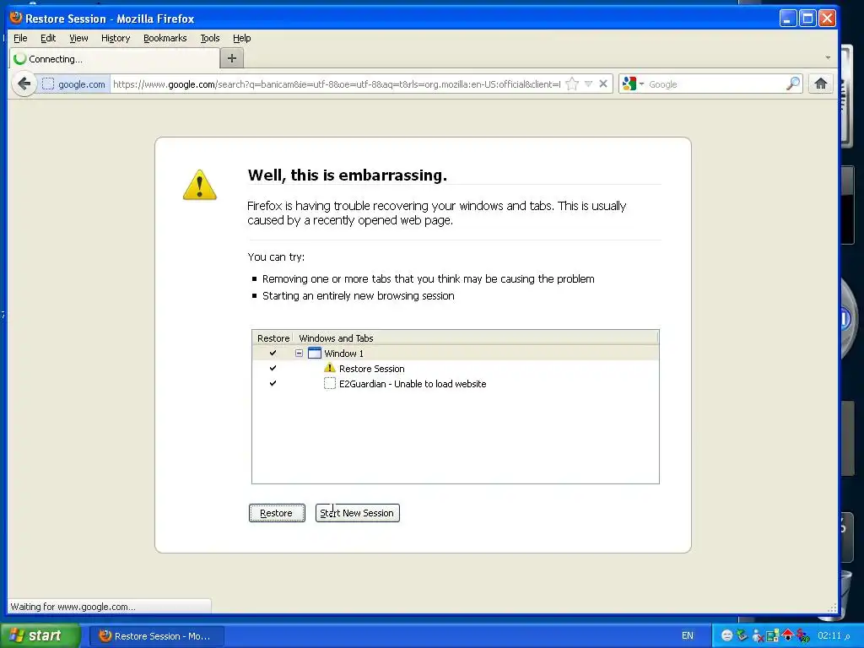Select the Window 1 row icon
The image size is (864, 648).
(315, 354)
